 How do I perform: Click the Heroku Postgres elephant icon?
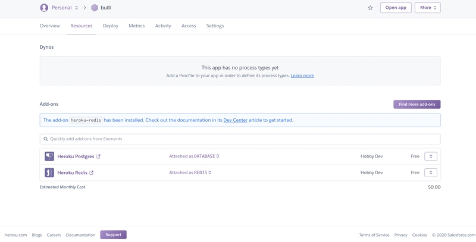tap(49, 156)
